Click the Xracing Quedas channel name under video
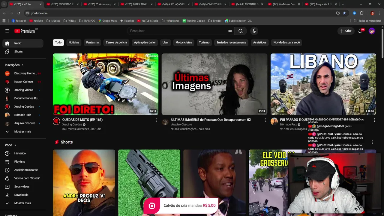384x216 pixels. (x=72, y=124)
